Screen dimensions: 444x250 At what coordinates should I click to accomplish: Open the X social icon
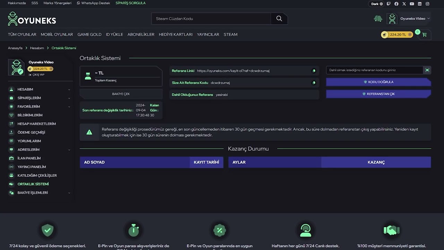(x=404, y=4)
